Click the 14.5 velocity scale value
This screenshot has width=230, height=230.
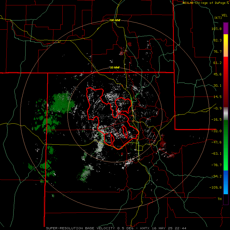point(217,97)
